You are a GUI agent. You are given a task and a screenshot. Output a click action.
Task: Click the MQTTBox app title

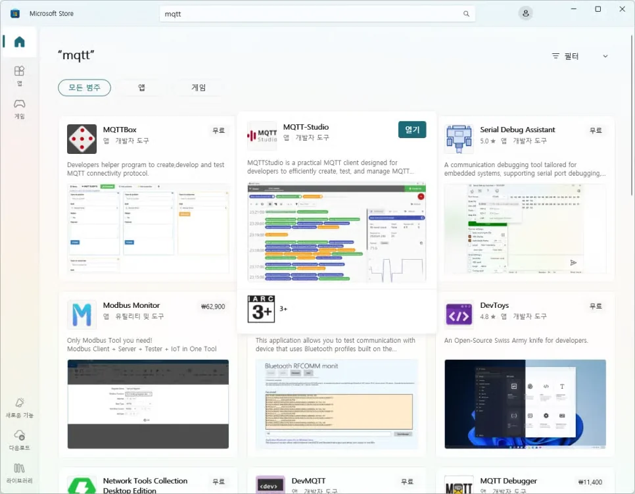click(120, 130)
